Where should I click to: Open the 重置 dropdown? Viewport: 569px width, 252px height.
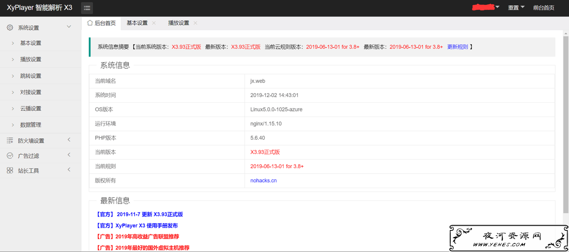pyautogui.click(x=517, y=8)
